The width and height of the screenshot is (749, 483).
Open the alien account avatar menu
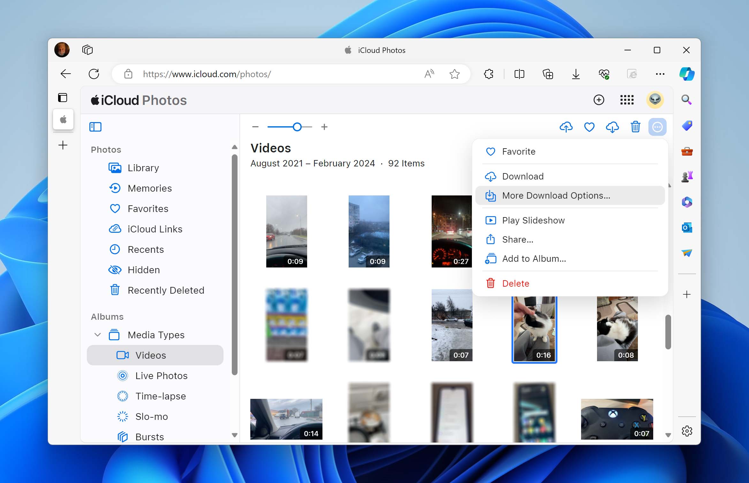coord(655,100)
